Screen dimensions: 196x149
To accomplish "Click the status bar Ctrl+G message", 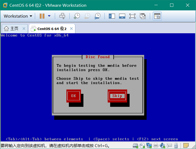I will tap(55, 145).
